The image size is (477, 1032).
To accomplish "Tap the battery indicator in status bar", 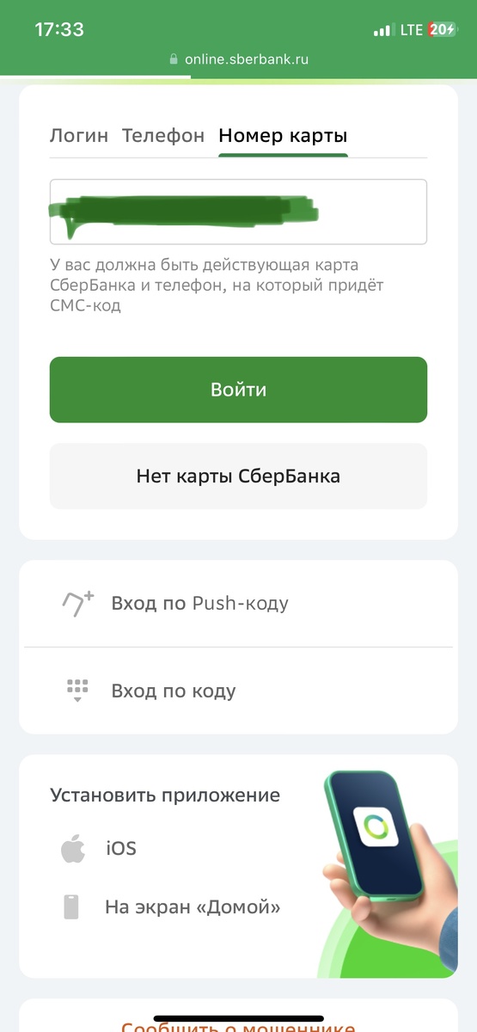I will pyautogui.click(x=443, y=30).
